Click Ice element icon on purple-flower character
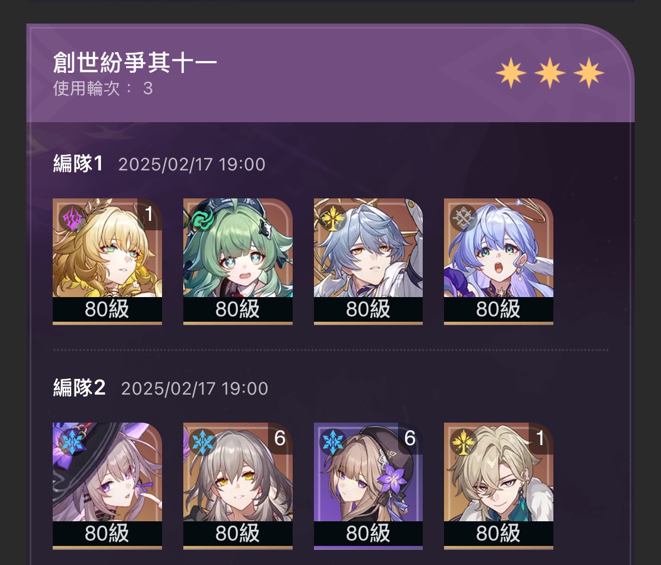 (x=333, y=442)
